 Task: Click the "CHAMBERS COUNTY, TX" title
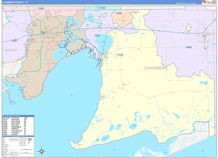click(15, 3)
